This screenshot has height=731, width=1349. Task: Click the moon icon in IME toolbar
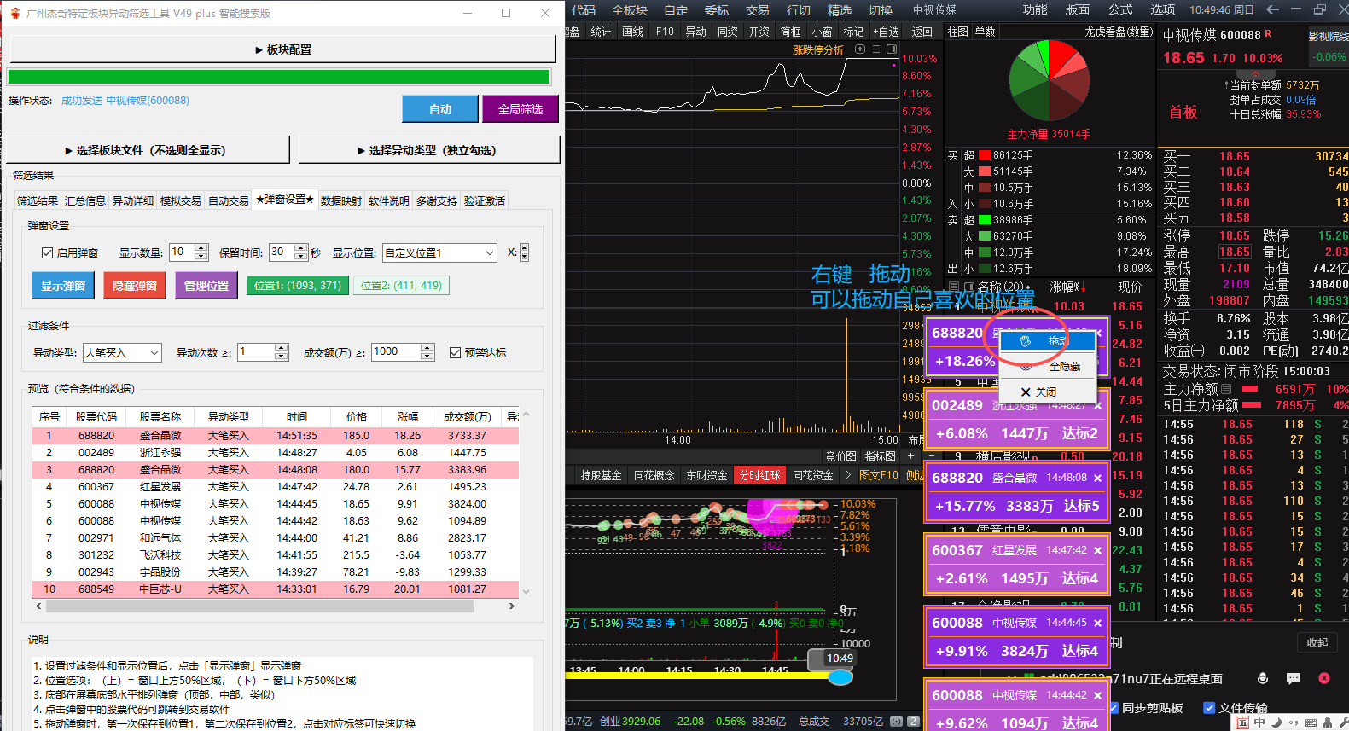click(x=1276, y=722)
